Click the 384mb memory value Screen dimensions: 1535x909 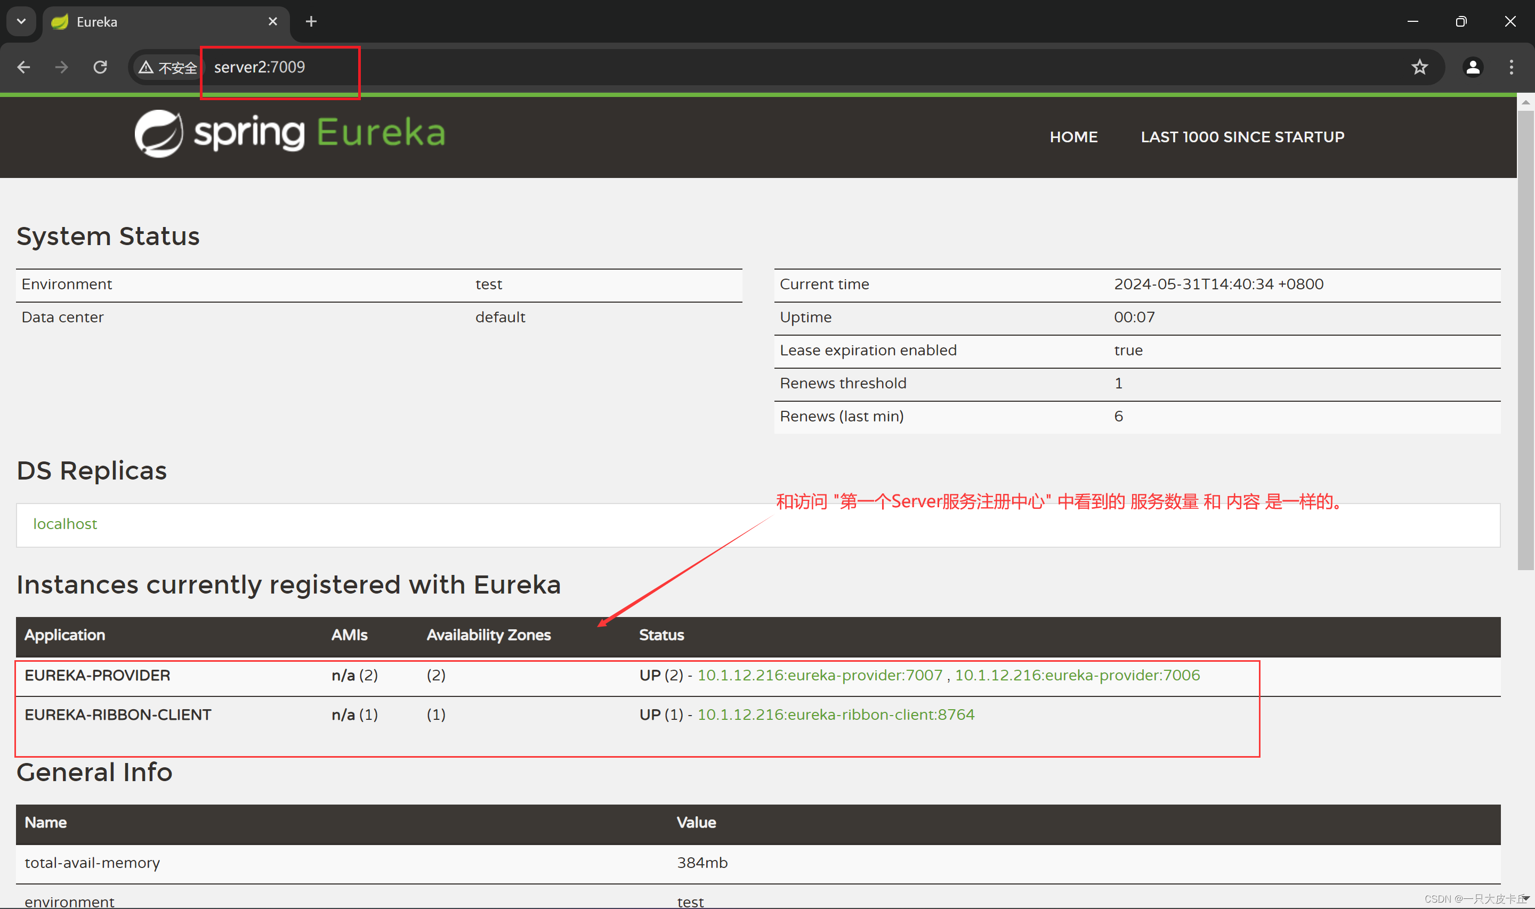702,863
